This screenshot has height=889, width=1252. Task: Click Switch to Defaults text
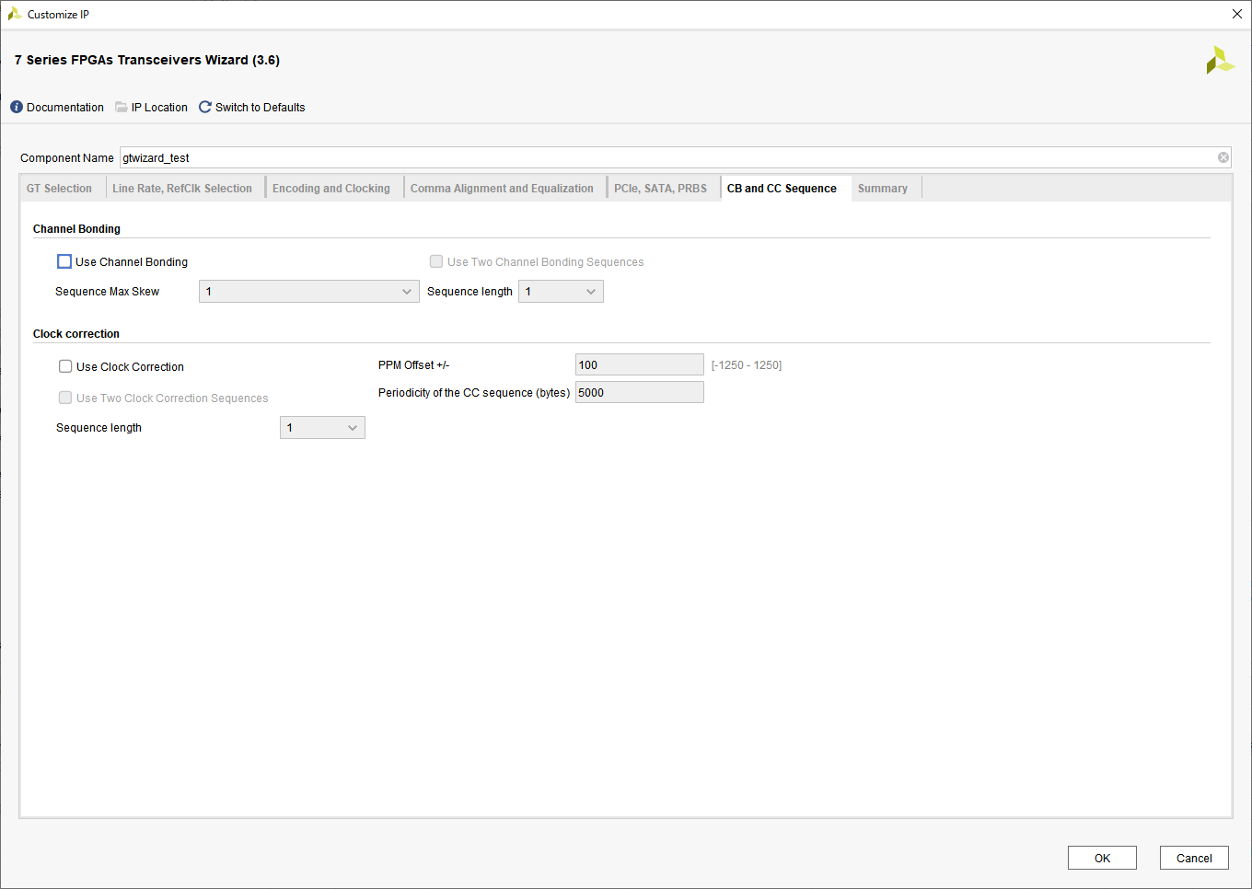260,108
